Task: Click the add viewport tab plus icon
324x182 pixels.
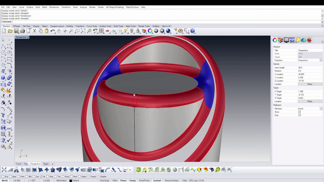Action: [52, 164]
